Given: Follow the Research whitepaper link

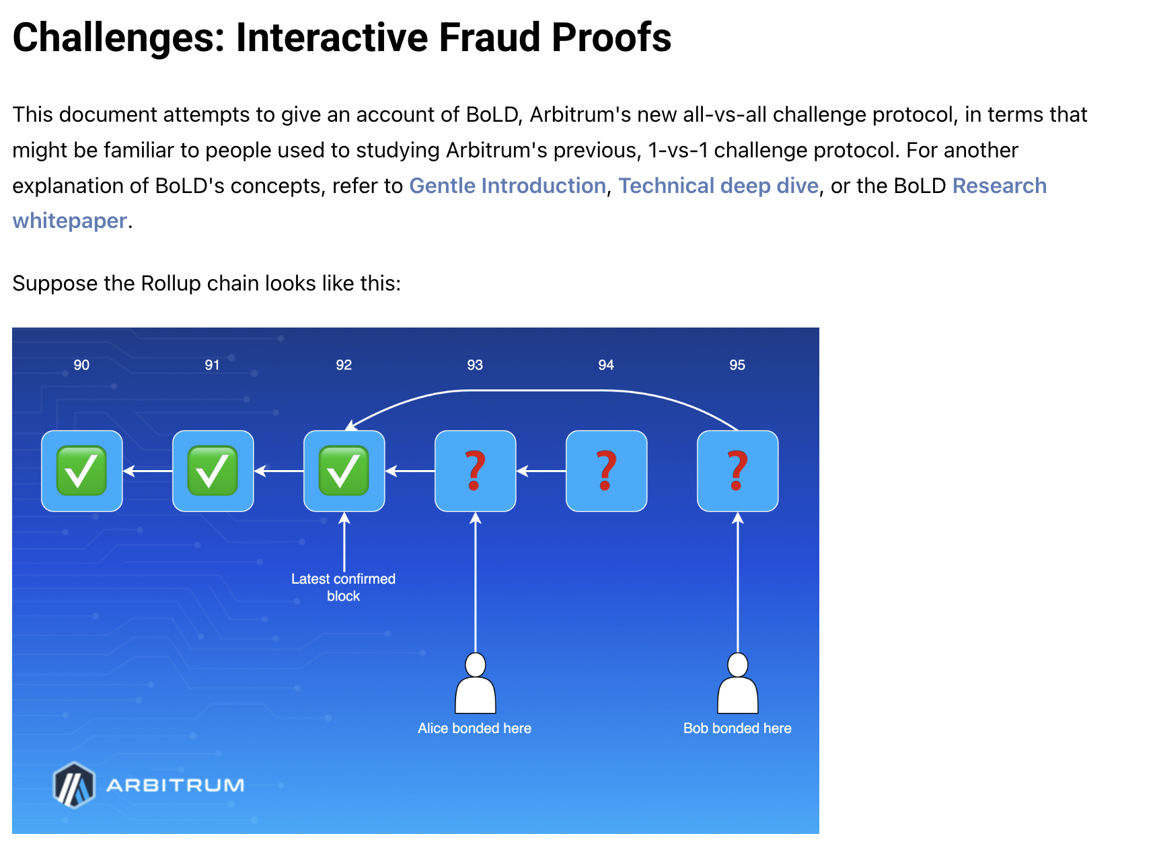Looking at the screenshot, I should (999, 186).
